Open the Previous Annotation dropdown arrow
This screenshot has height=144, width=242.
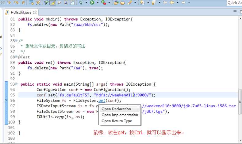(159, 3)
